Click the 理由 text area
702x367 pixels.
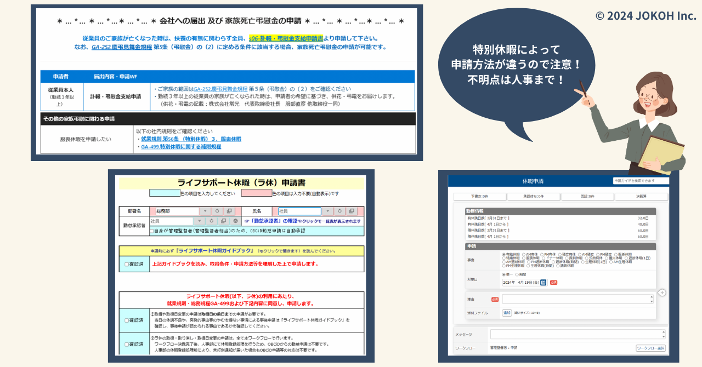578,299
